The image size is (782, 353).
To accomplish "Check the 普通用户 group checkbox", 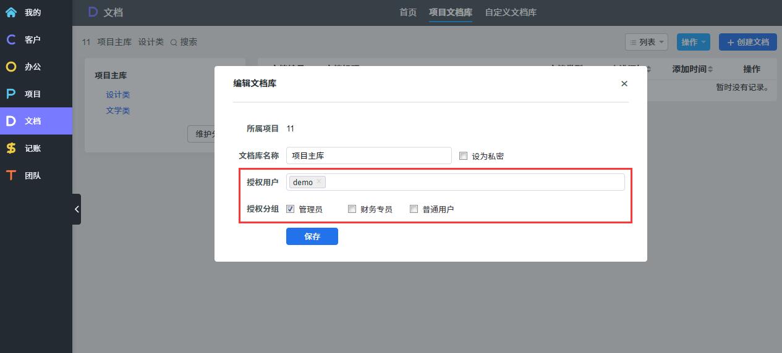I will tap(414, 209).
